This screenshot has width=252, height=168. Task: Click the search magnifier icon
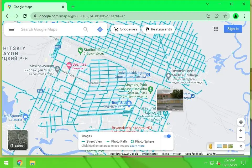click(86, 29)
